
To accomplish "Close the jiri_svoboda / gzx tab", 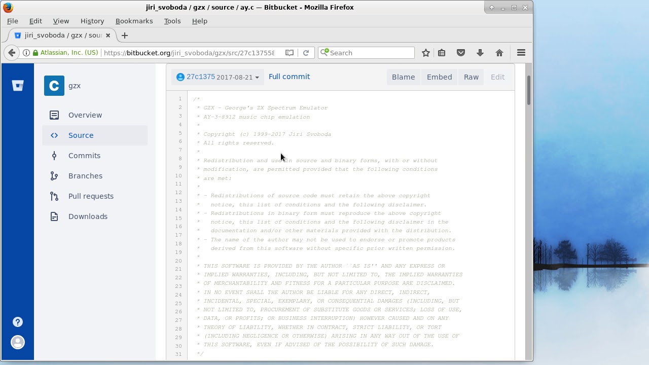I will pos(108,35).
